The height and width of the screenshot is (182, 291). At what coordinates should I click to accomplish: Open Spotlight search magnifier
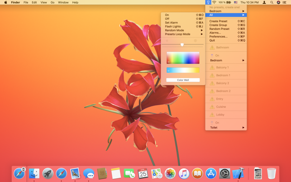272,2
